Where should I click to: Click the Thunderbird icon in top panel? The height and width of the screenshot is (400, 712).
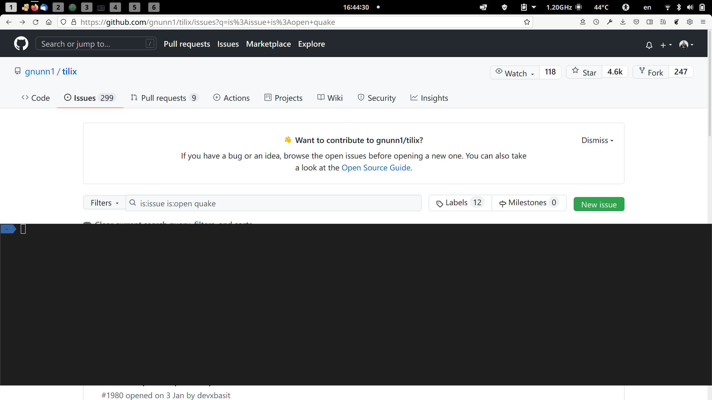44,7
